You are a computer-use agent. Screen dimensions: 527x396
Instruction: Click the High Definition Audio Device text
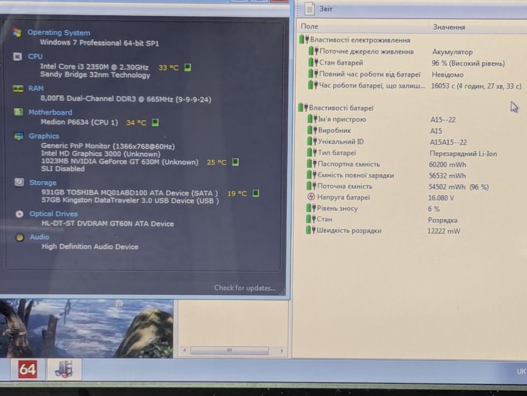pos(90,246)
